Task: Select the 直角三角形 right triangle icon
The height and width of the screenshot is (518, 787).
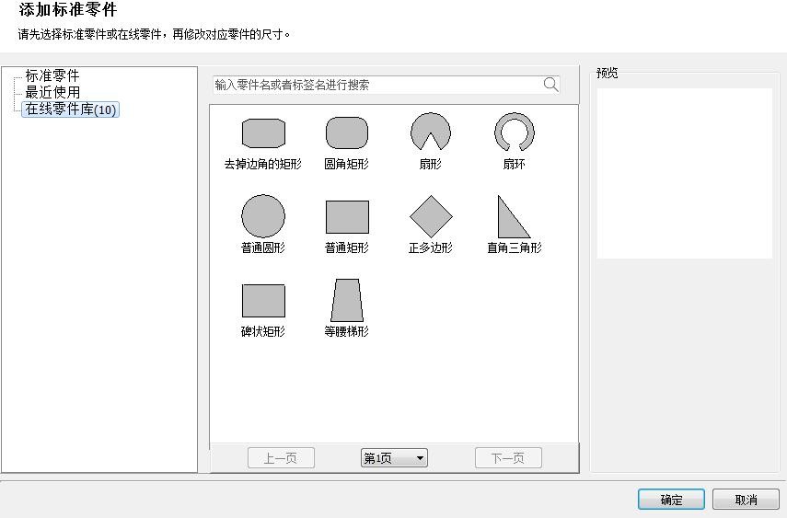Action: pyautogui.click(x=514, y=217)
